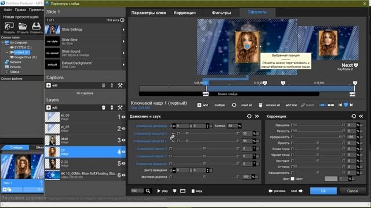Viewport: 371px width, 208px height.
Task: Add a caption with Captions add icon
Action: point(49,86)
